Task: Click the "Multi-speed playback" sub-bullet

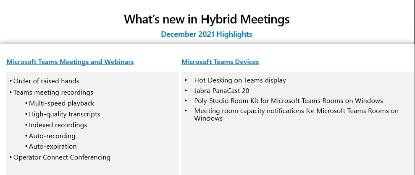Action: (61, 103)
